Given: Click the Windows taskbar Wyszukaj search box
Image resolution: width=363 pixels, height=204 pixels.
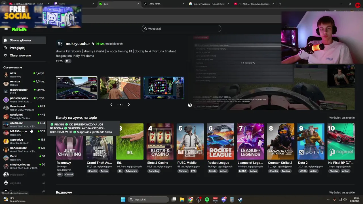Looking at the screenshot, I should [148, 199].
